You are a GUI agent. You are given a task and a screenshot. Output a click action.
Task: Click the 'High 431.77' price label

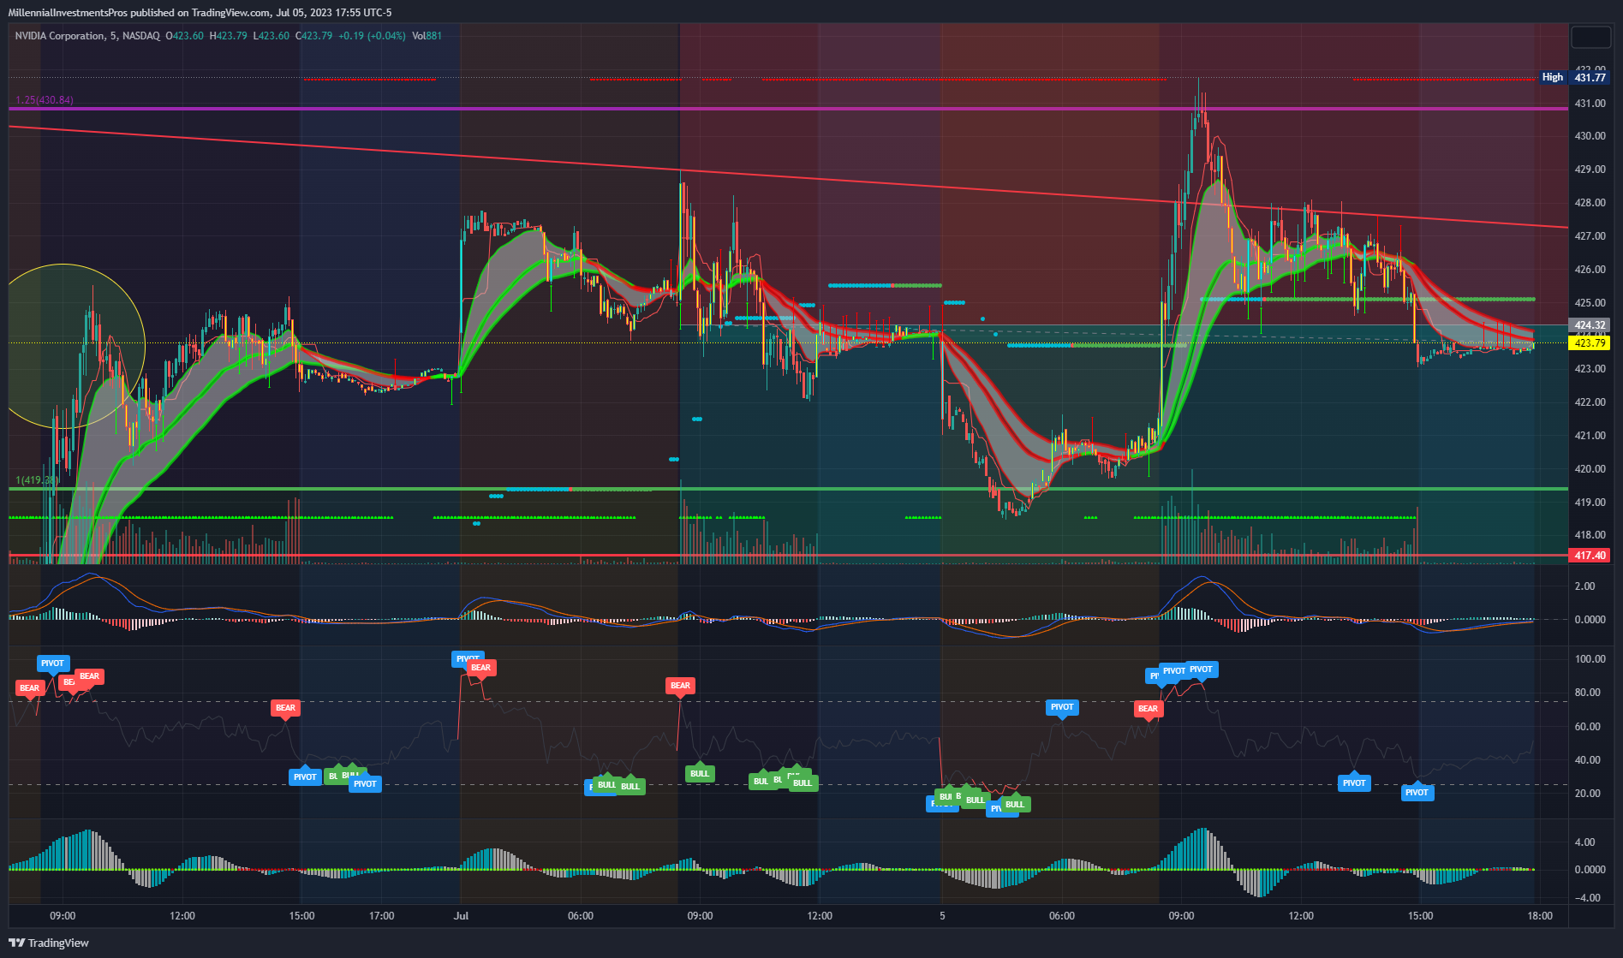[x=1574, y=77]
